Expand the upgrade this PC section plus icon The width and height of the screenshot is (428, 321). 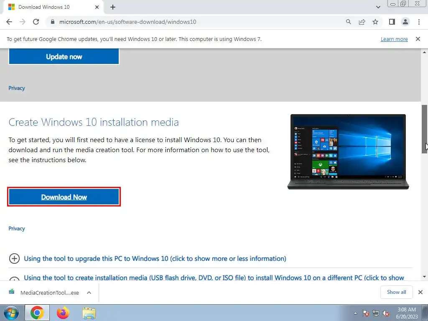click(14, 258)
